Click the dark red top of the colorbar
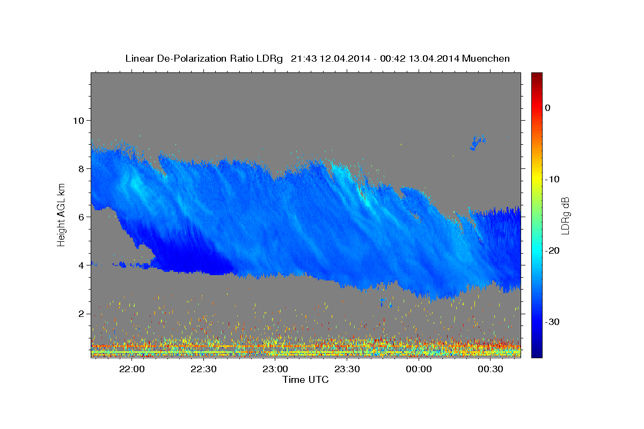644x429 pixels. click(x=537, y=78)
